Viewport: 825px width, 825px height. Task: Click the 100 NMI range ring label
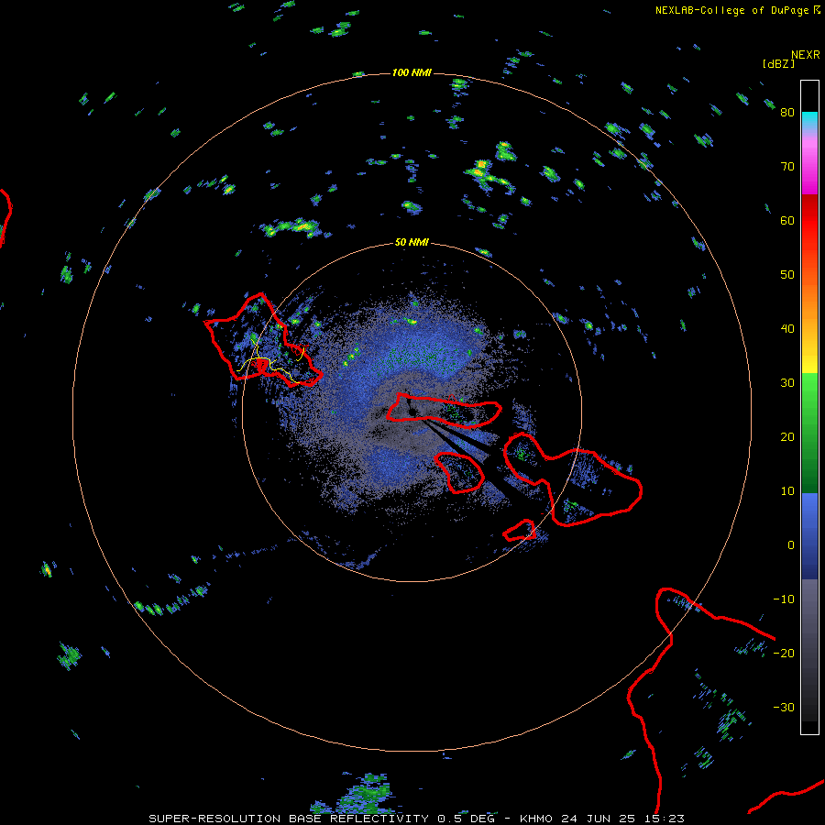[412, 72]
